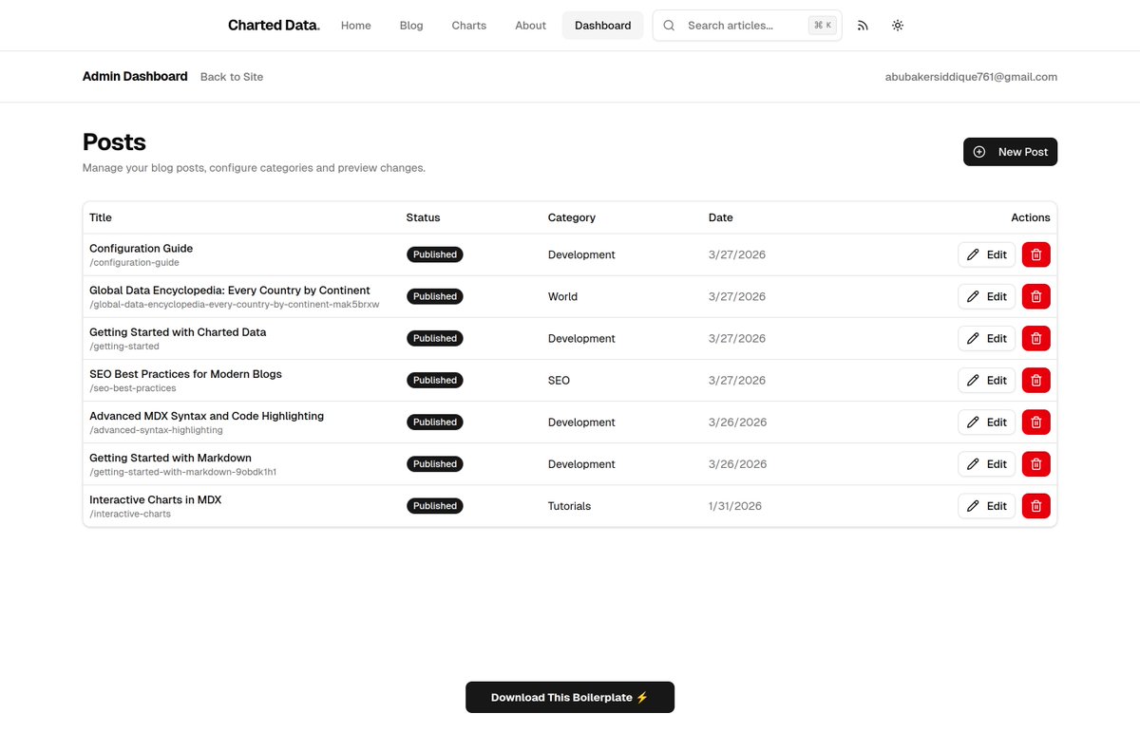Go to the Home nav item

click(x=356, y=26)
